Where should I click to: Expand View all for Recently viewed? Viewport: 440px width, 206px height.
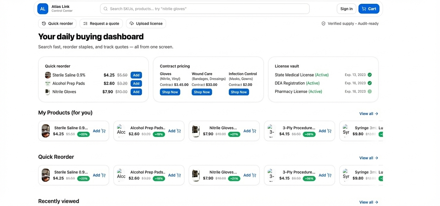coord(368,202)
